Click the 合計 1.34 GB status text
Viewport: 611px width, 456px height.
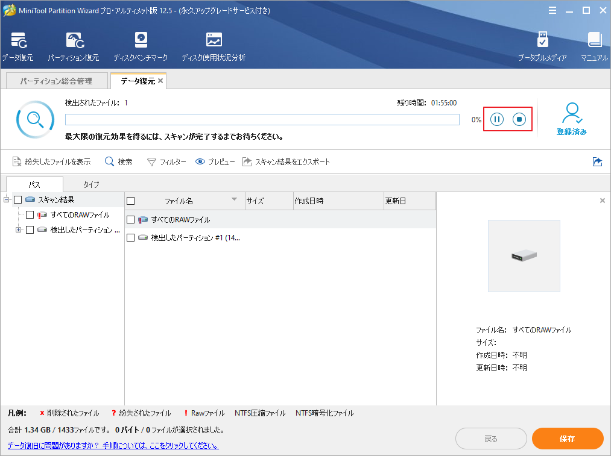(x=116, y=430)
